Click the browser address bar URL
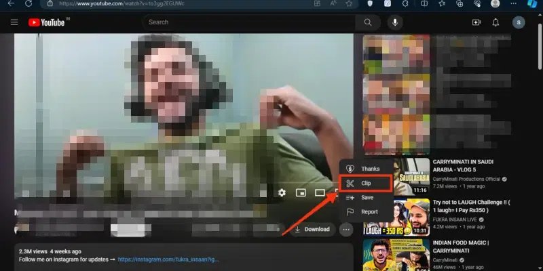Viewport: 543px width, 271px height. [x=121, y=3]
